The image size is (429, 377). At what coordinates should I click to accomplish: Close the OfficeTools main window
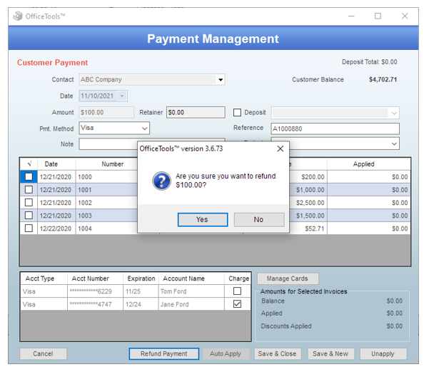point(405,16)
